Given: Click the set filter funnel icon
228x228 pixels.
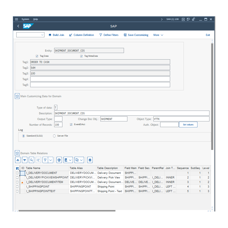Looking at the screenshot, I should (45, 160).
